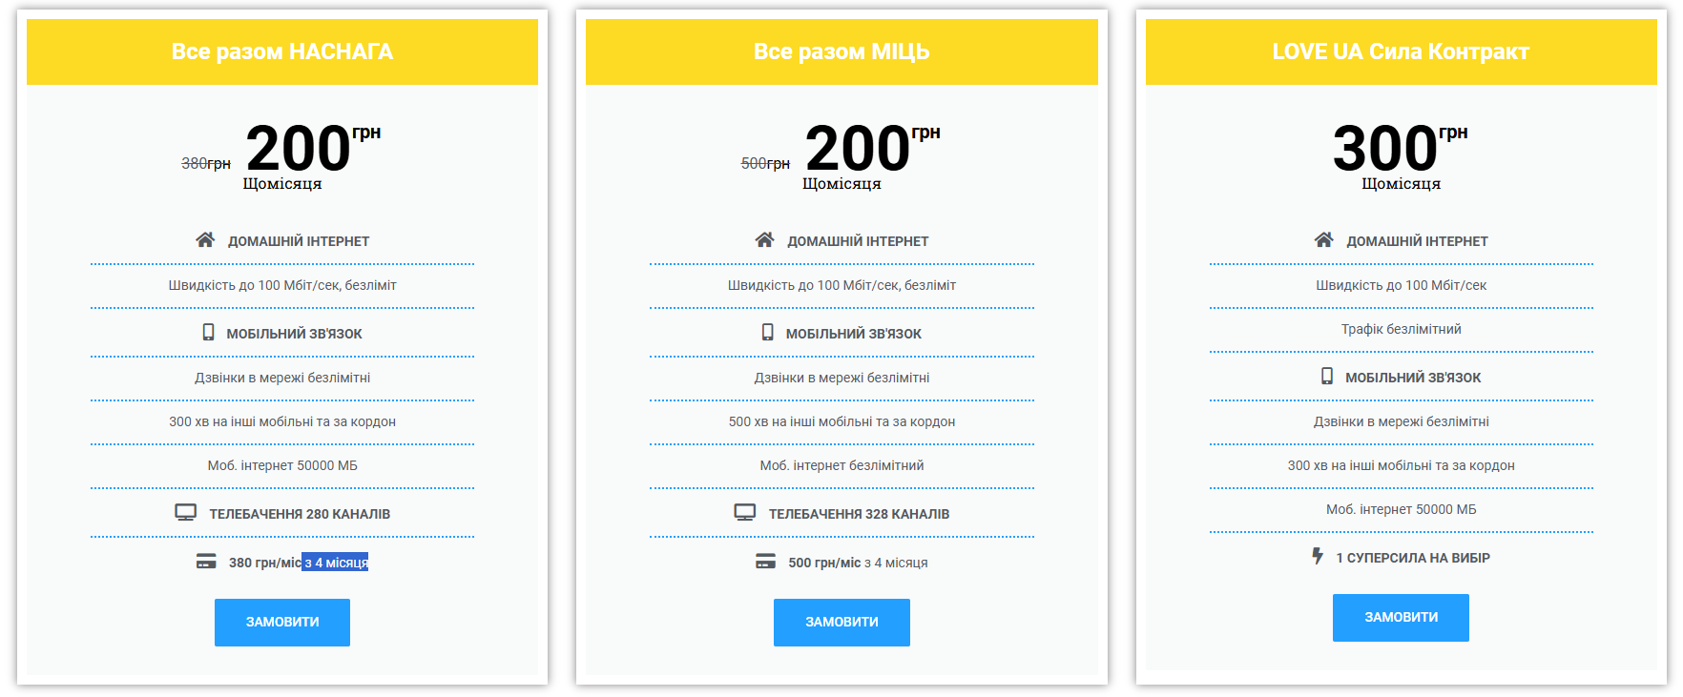Click highlighted text 'з 4 місяця'

pyautogui.click(x=336, y=563)
